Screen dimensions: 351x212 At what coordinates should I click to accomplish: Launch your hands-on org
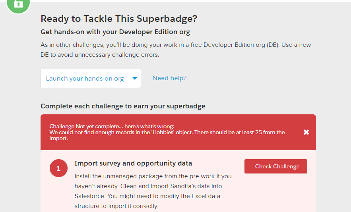tap(85, 79)
